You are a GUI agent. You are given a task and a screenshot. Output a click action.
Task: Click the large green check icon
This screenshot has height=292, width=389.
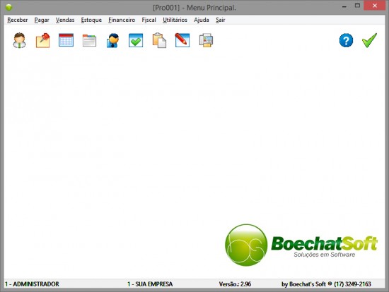click(x=369, y=40)
